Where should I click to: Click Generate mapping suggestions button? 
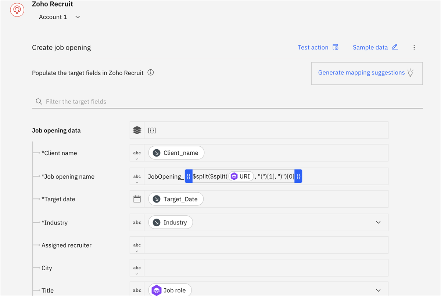(367, 73)
